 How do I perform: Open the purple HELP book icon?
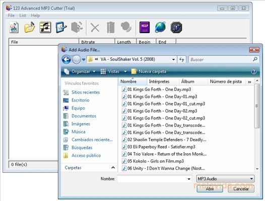pos(145,27)
